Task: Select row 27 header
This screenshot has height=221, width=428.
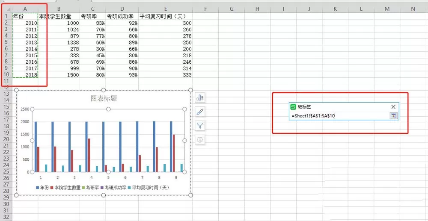Action: pyautogui.click(x=6, y=185)
